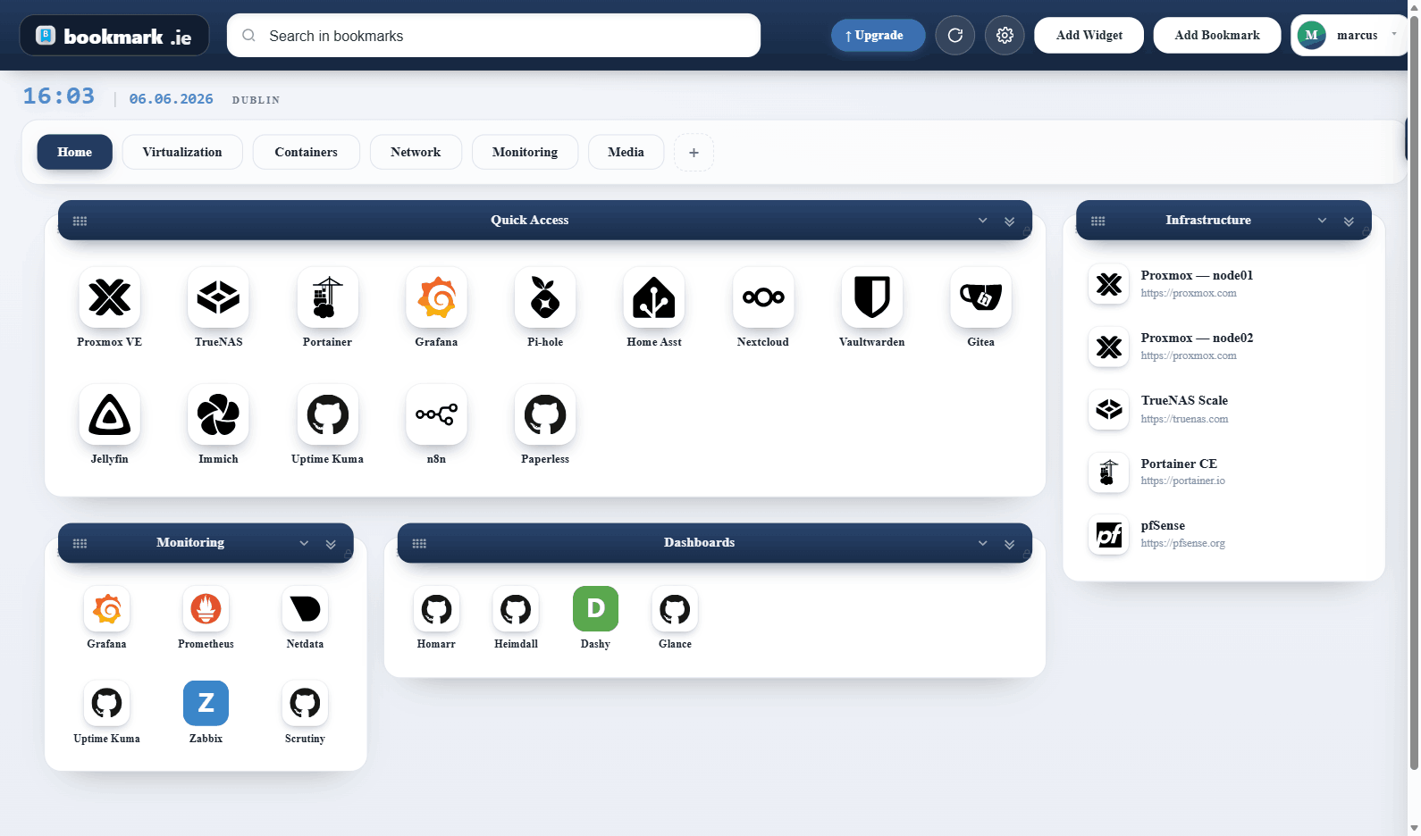Grab the Monitoring widget drag handle
Viewport: 1421px width, 836px height.
click(x=80, y=543)
